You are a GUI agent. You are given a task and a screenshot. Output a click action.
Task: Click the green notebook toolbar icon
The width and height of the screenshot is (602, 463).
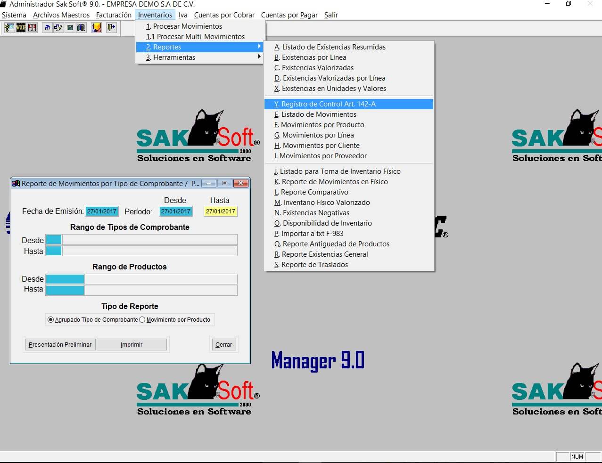tap(70, 28)
